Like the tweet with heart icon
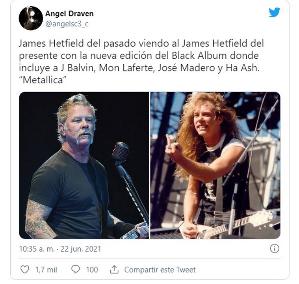This screenshot has height=284, width=299. (25, 270)
